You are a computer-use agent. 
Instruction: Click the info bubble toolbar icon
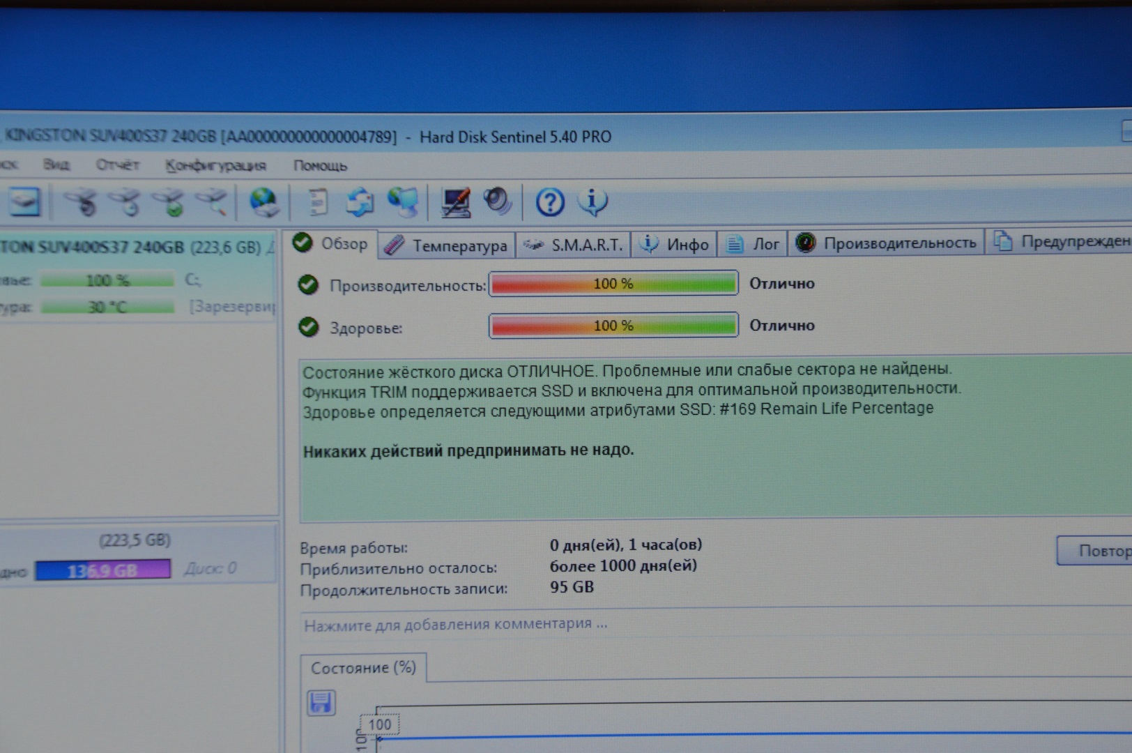pyautogui.click(x=592, y=202)
